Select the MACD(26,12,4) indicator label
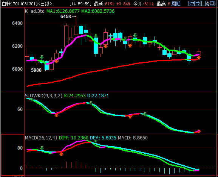This screenshot has width=218, height=177. [x=41, y=138]
